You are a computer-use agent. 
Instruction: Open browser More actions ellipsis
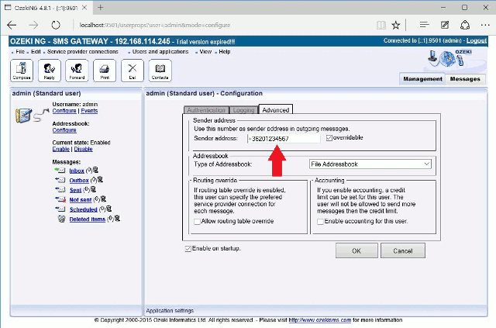pos(485,25)
